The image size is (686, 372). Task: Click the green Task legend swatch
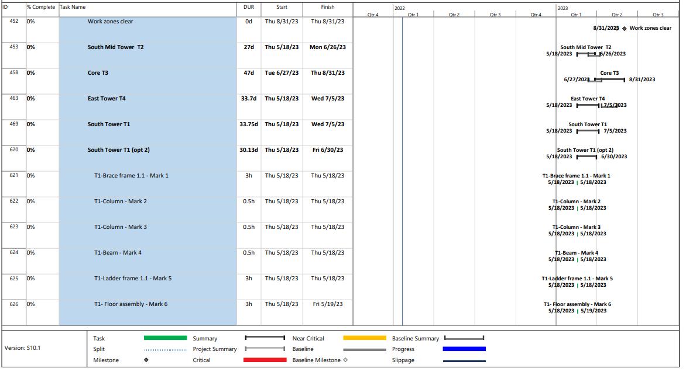(x=166, y=338)
